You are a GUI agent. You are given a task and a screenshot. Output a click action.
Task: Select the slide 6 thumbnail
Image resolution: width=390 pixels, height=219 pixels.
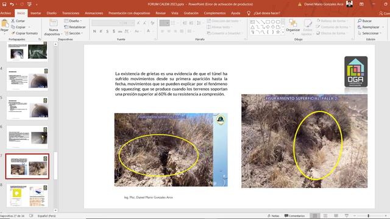click(x=27, y=137)
